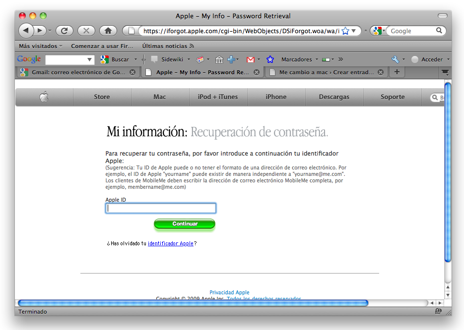
Task: Click the blue star bookmarks icon
Action: (270, 59)
